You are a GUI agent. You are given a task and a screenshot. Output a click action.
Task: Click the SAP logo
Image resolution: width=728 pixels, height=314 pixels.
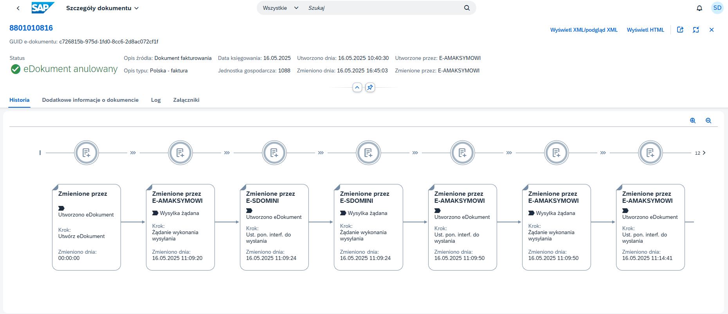(43, 8)
